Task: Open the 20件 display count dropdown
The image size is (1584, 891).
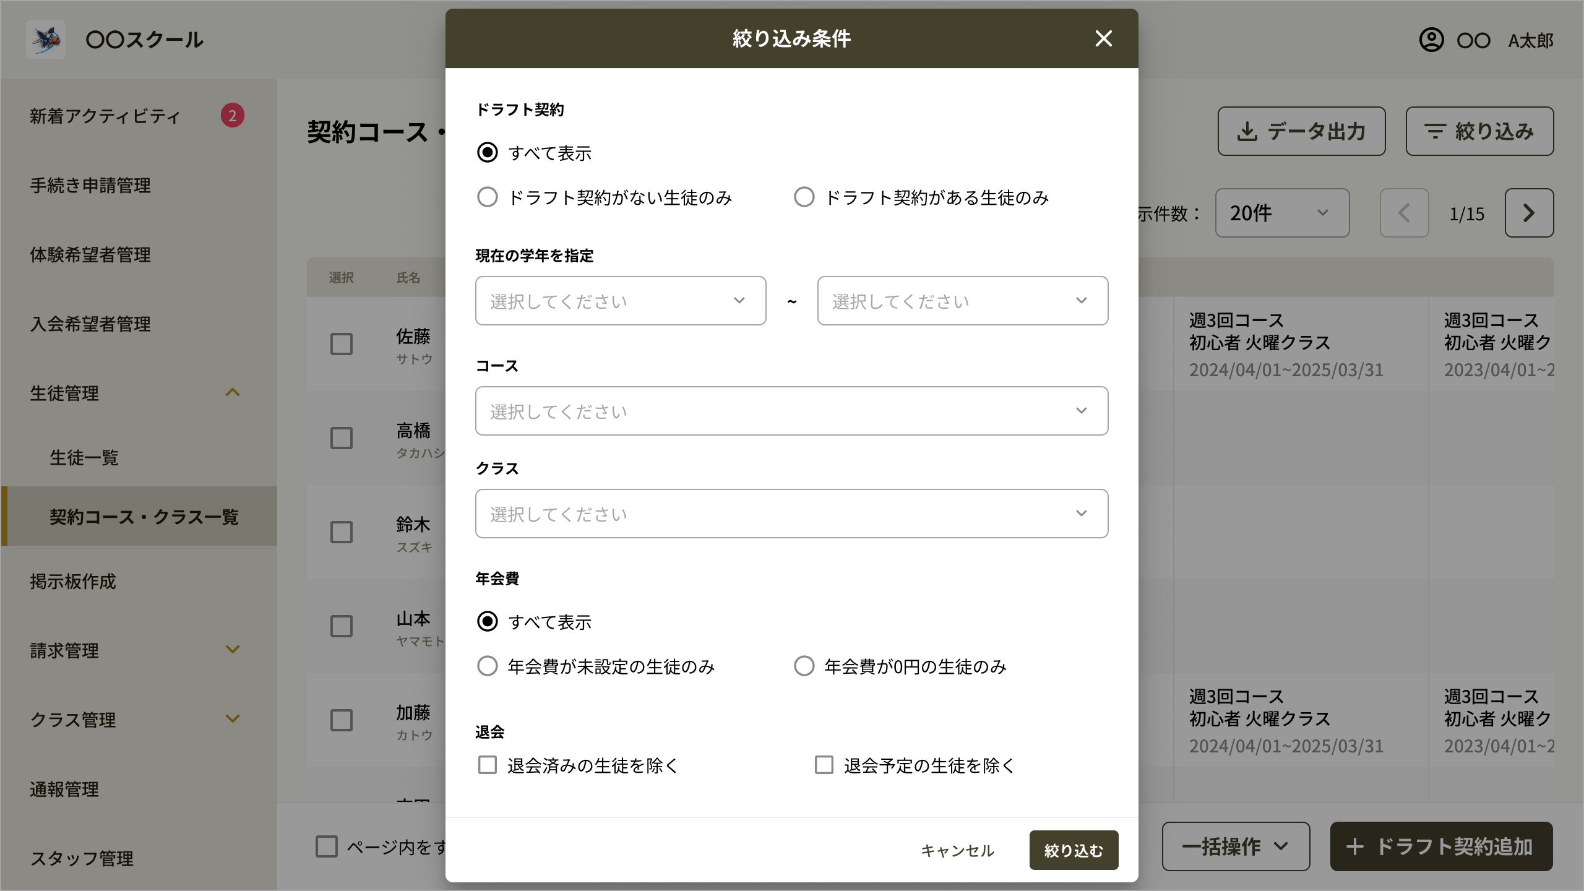Action: click(1282, 213)
